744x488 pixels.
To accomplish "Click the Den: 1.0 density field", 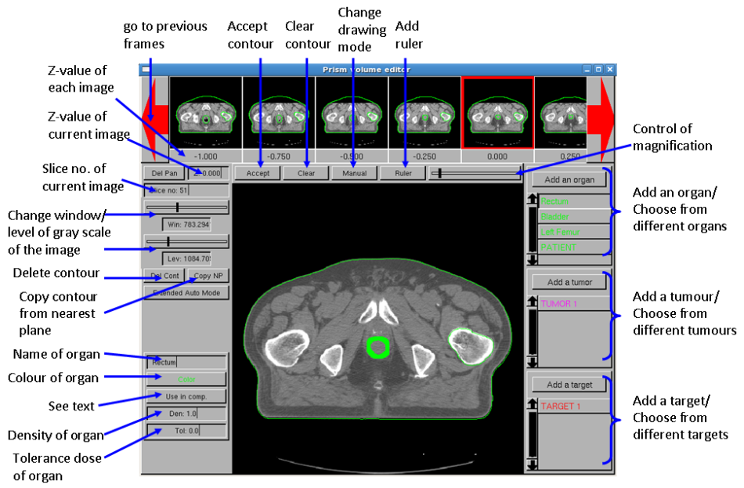I will [186, 414].
